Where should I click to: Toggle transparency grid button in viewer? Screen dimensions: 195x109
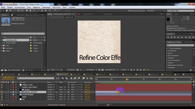click(x=102, y=70)
